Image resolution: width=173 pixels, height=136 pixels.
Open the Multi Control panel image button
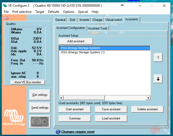tap(40, 122)
